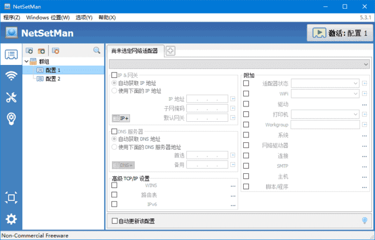Open the Preferences gear sidebar icon
Image resolution: width=375 pixels, height=240 pixels.
point(11,219)
